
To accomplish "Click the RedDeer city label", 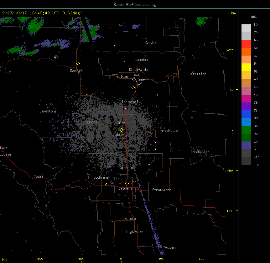I will click(x=138, y=80).
